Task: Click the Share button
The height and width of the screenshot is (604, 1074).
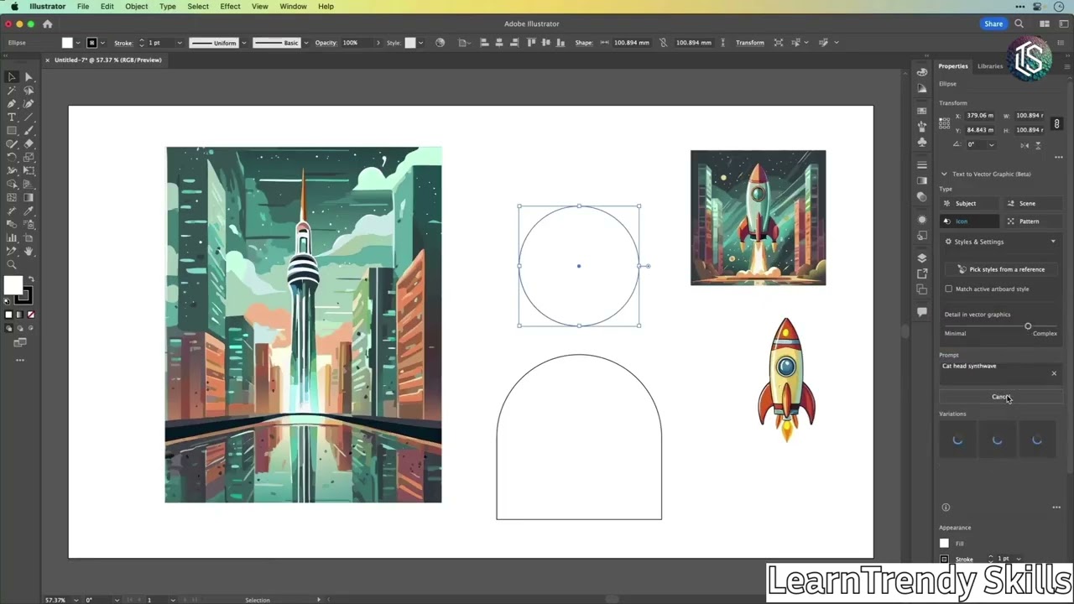Action: [x=993, y=23]
